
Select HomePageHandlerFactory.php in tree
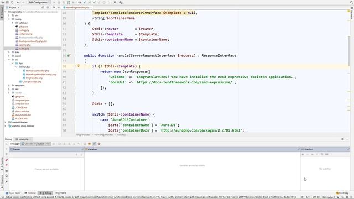(41, 74)
